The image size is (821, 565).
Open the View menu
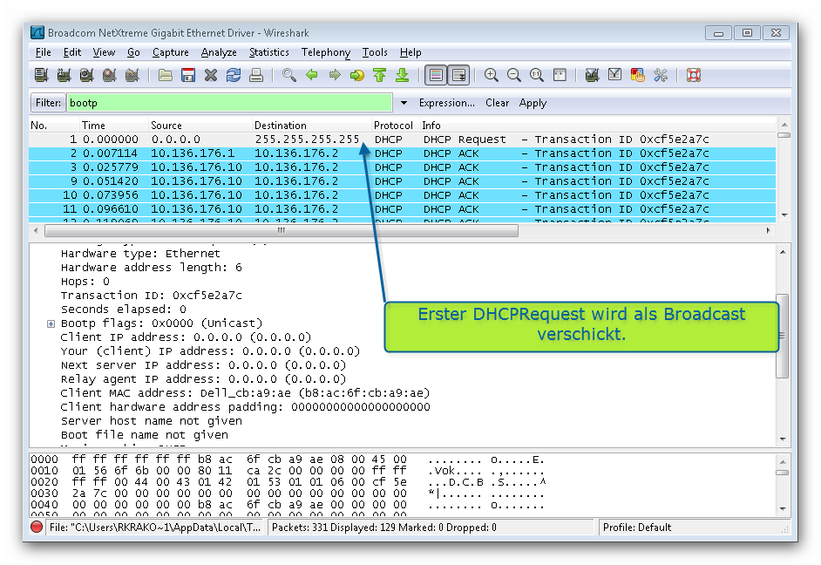click(105, 52)
